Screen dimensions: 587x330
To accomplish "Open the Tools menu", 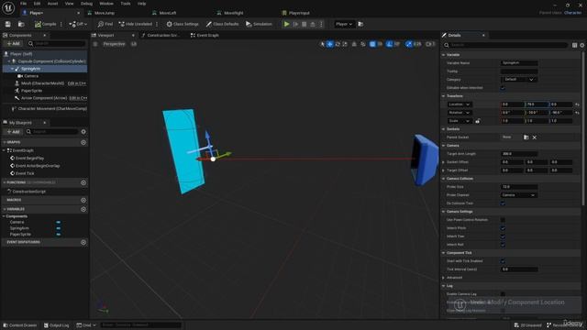I will (x=126, y=4).
